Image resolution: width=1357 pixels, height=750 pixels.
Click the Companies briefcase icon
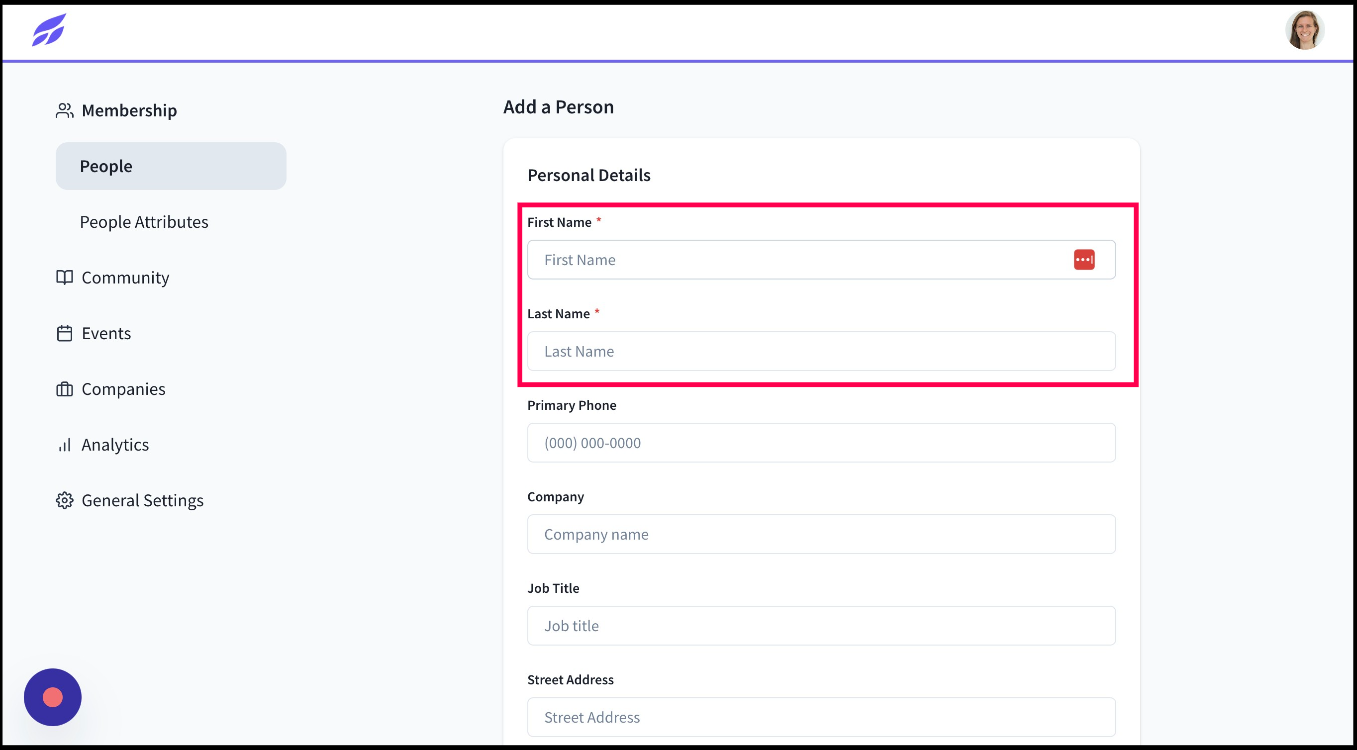pos(64,389)
